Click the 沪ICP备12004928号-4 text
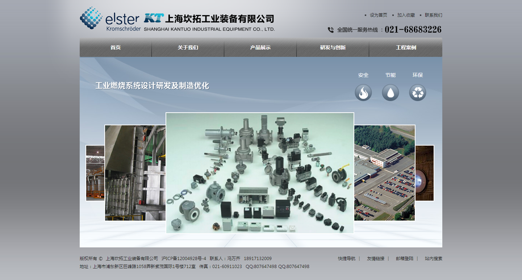 [184, 259]
